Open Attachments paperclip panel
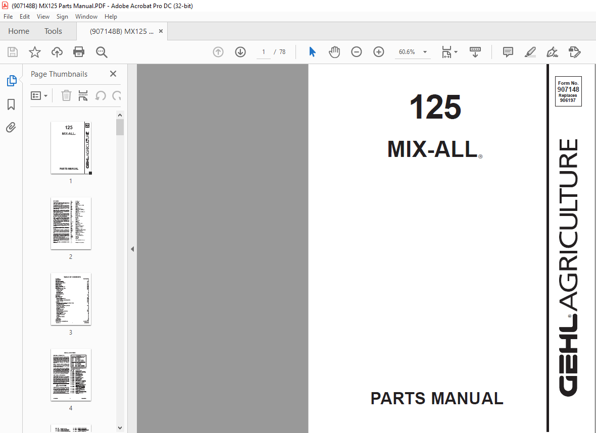596x433 pixels. pyautogui.click(x=11, y=127)
